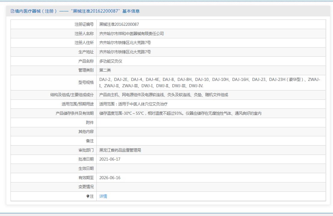This screenshot has height=216, width=333.
Task: Click 备注 label
Action: (x=90, y=141)
